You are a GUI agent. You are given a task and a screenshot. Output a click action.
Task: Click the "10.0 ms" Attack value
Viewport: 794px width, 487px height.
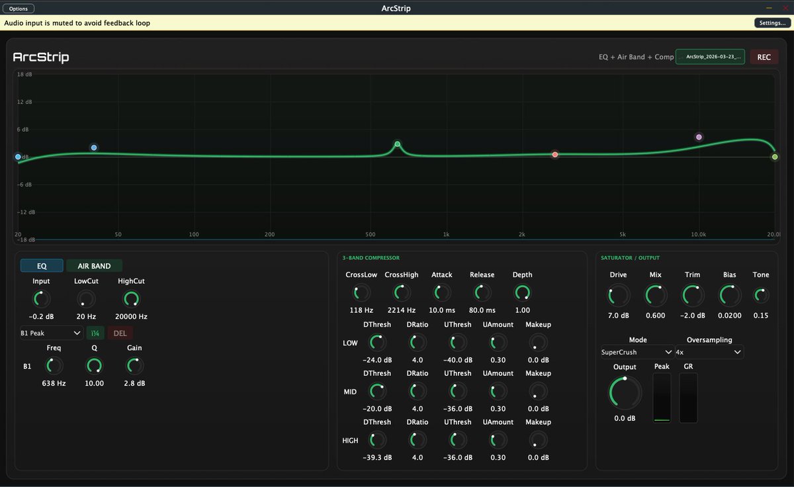[442, 310]
